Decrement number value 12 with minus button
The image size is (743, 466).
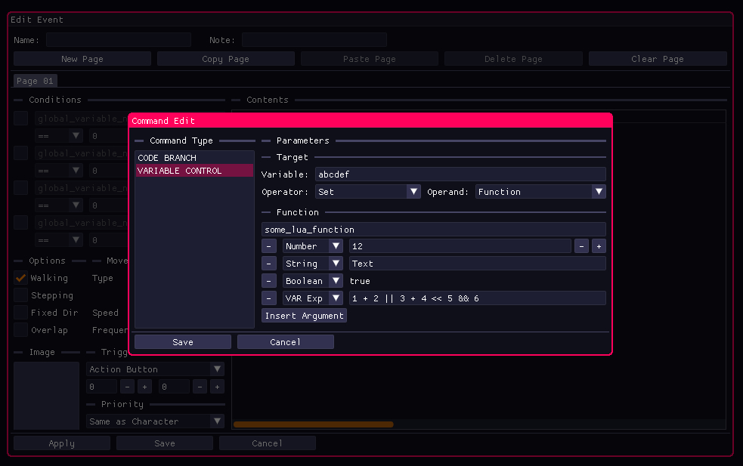pos(581,246)
